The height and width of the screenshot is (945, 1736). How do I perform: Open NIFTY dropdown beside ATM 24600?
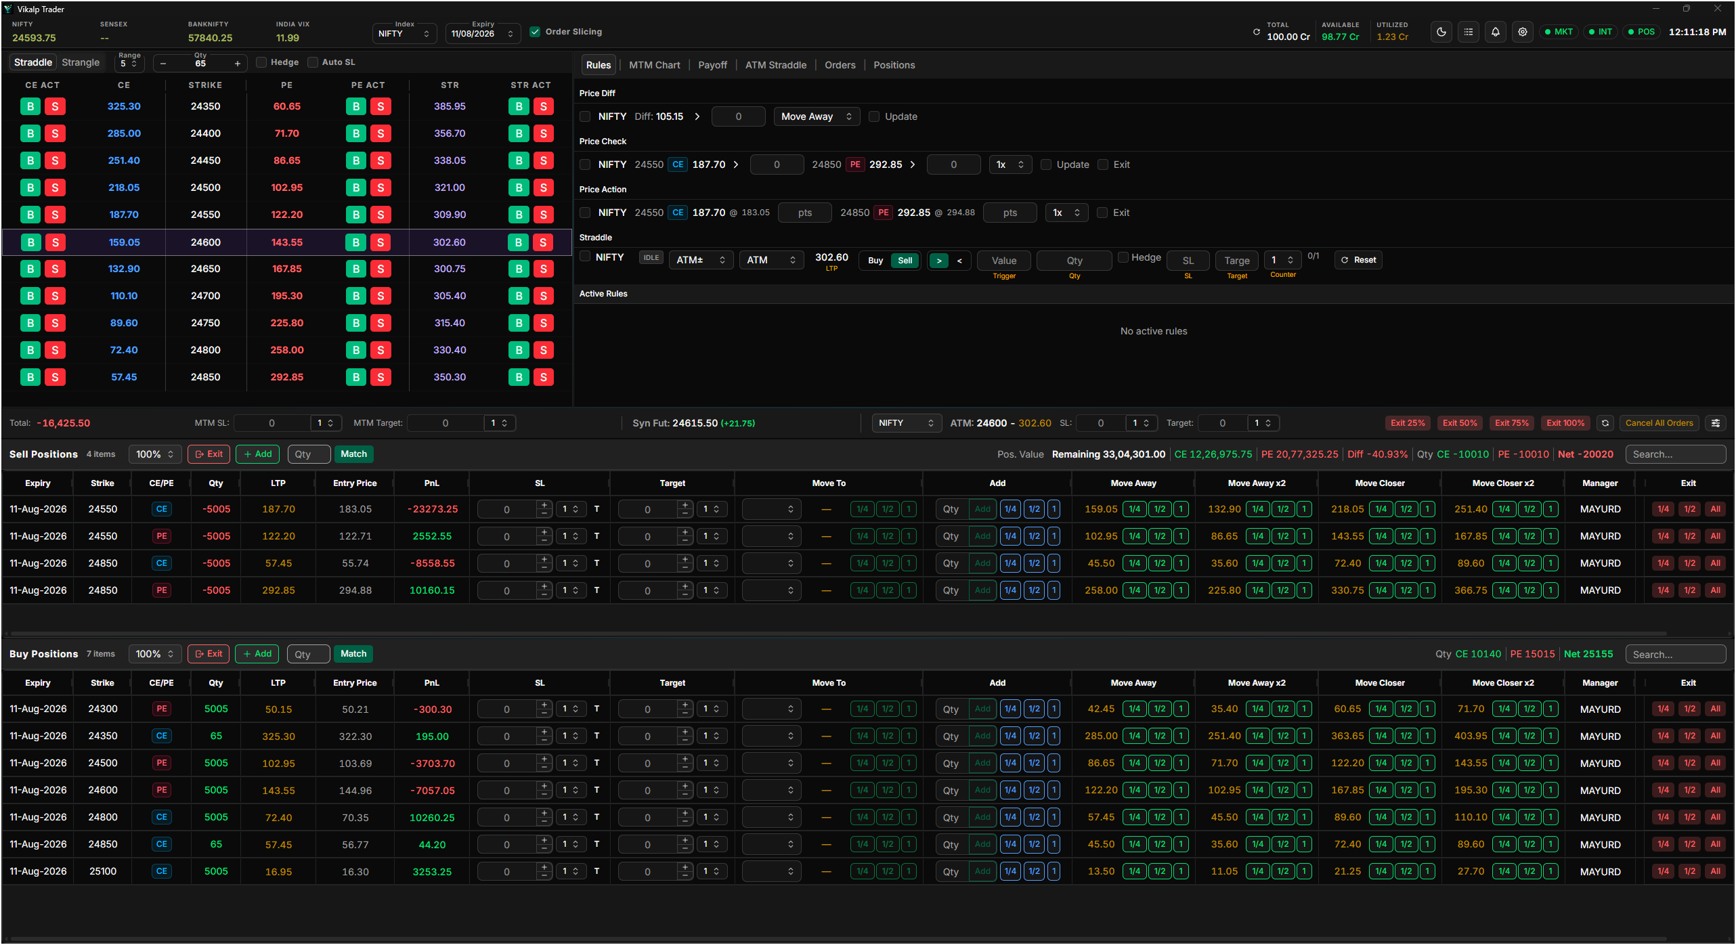tap(907, 423)
